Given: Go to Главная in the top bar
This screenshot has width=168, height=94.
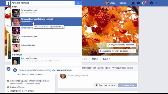Looking at the screenshot, I should click(x=123, y=3).
